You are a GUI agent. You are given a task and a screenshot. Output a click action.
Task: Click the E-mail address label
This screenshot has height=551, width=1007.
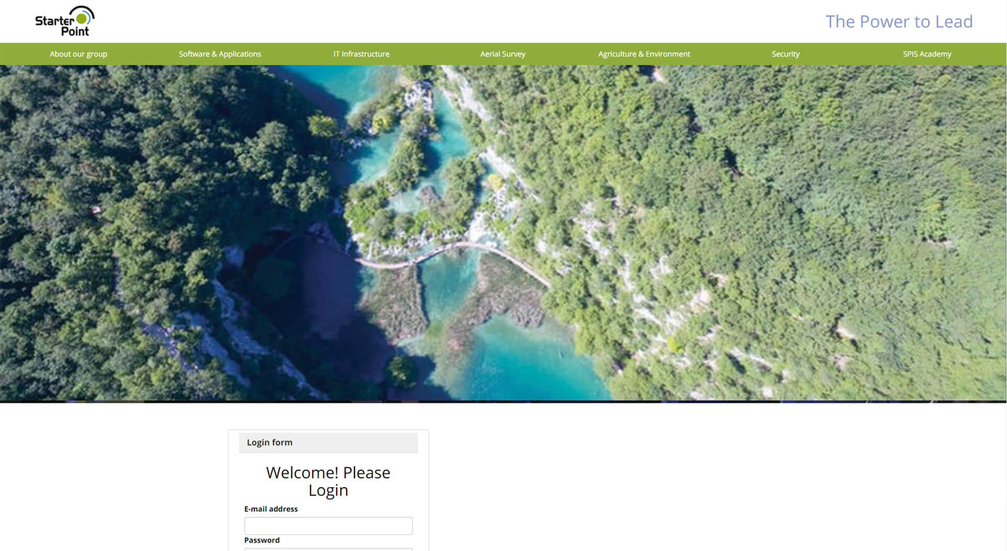(271, 509)
